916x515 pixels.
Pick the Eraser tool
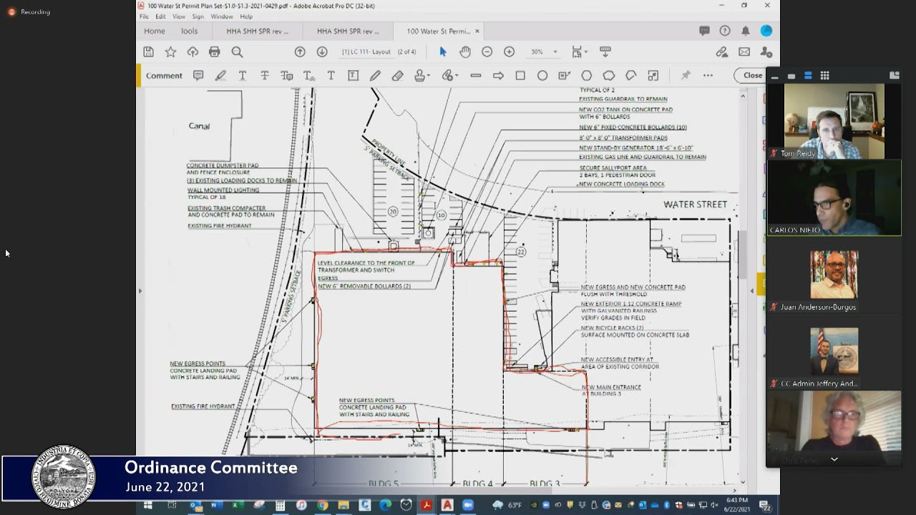pos(397,75)
